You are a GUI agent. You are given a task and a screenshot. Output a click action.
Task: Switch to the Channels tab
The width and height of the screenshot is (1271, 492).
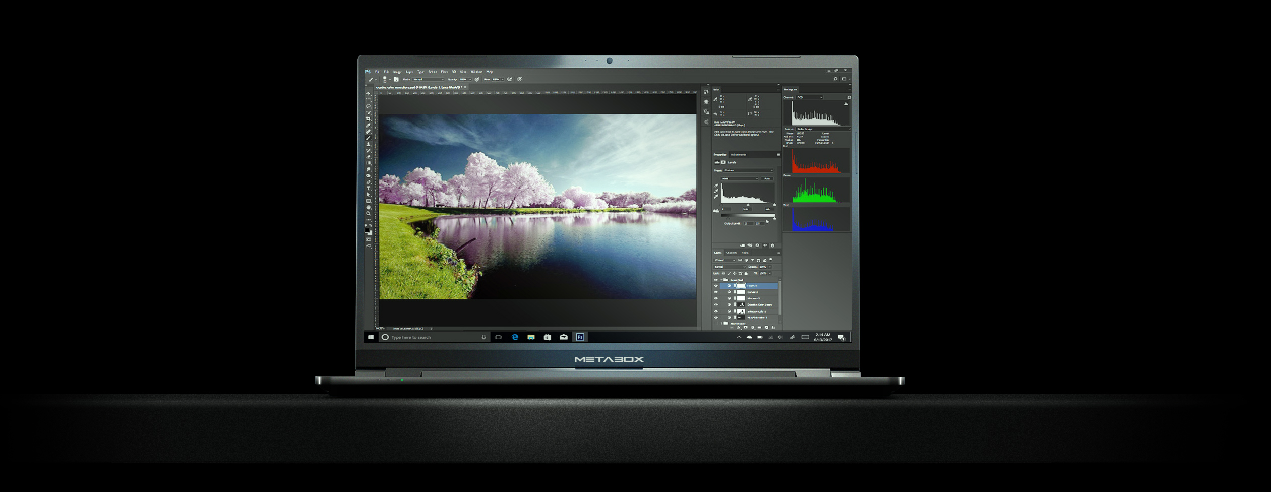pyautogui.click(x=732, y=253)
